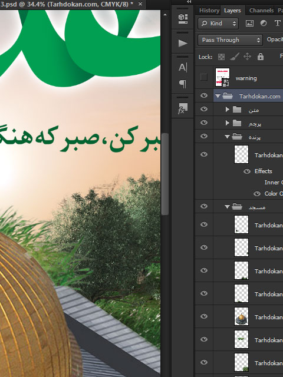Open the Kind filter dropdown
This screenshot has height=377, width=283.
pyautogui.click(x=218, y=24)
